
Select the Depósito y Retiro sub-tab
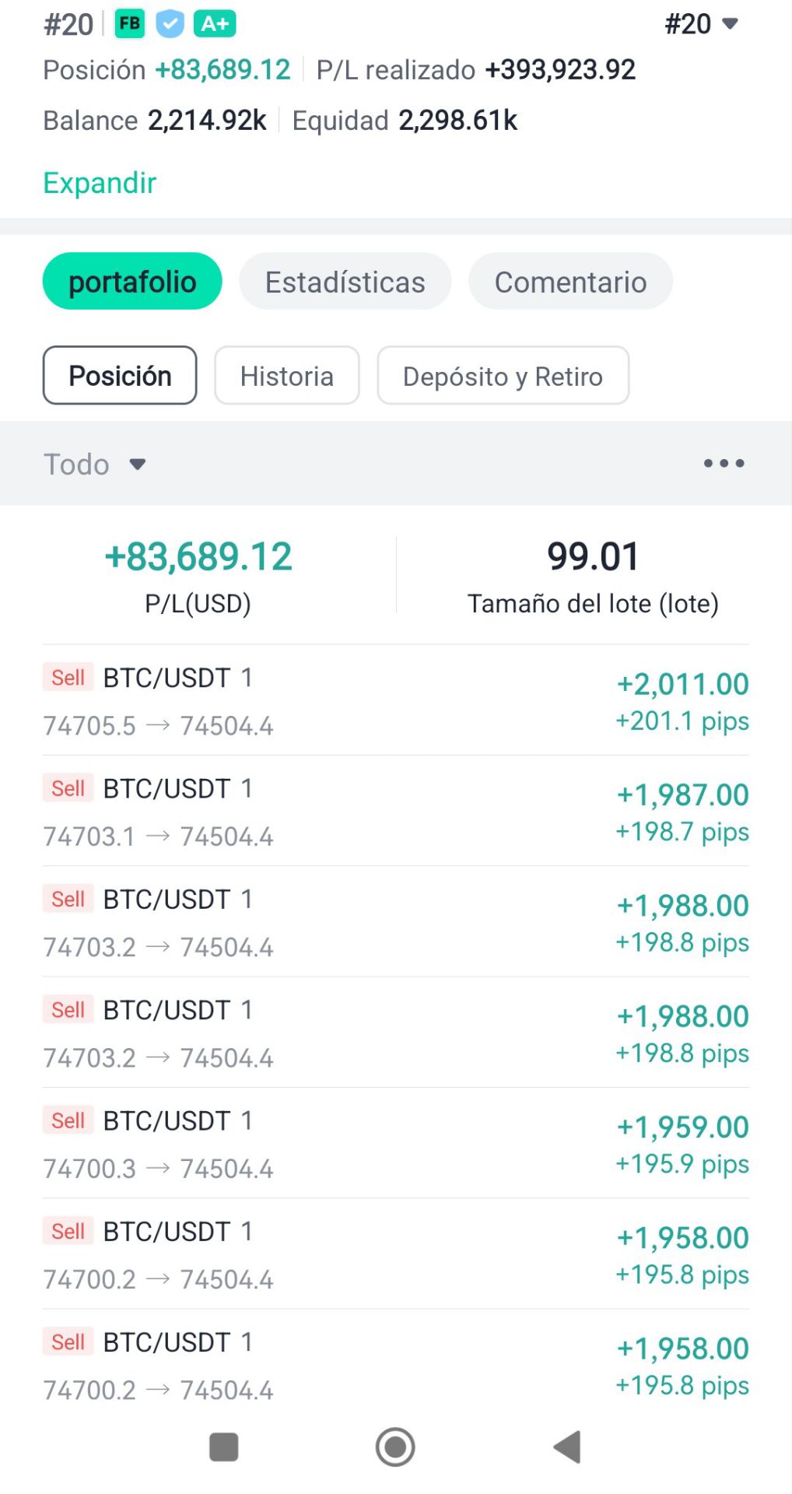click(503, 376)
